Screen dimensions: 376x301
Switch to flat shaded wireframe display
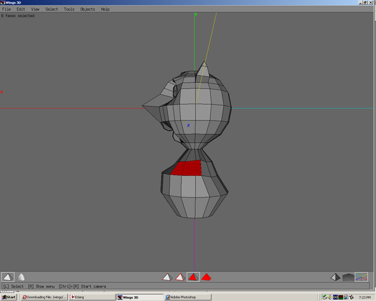tap(8, 277)
